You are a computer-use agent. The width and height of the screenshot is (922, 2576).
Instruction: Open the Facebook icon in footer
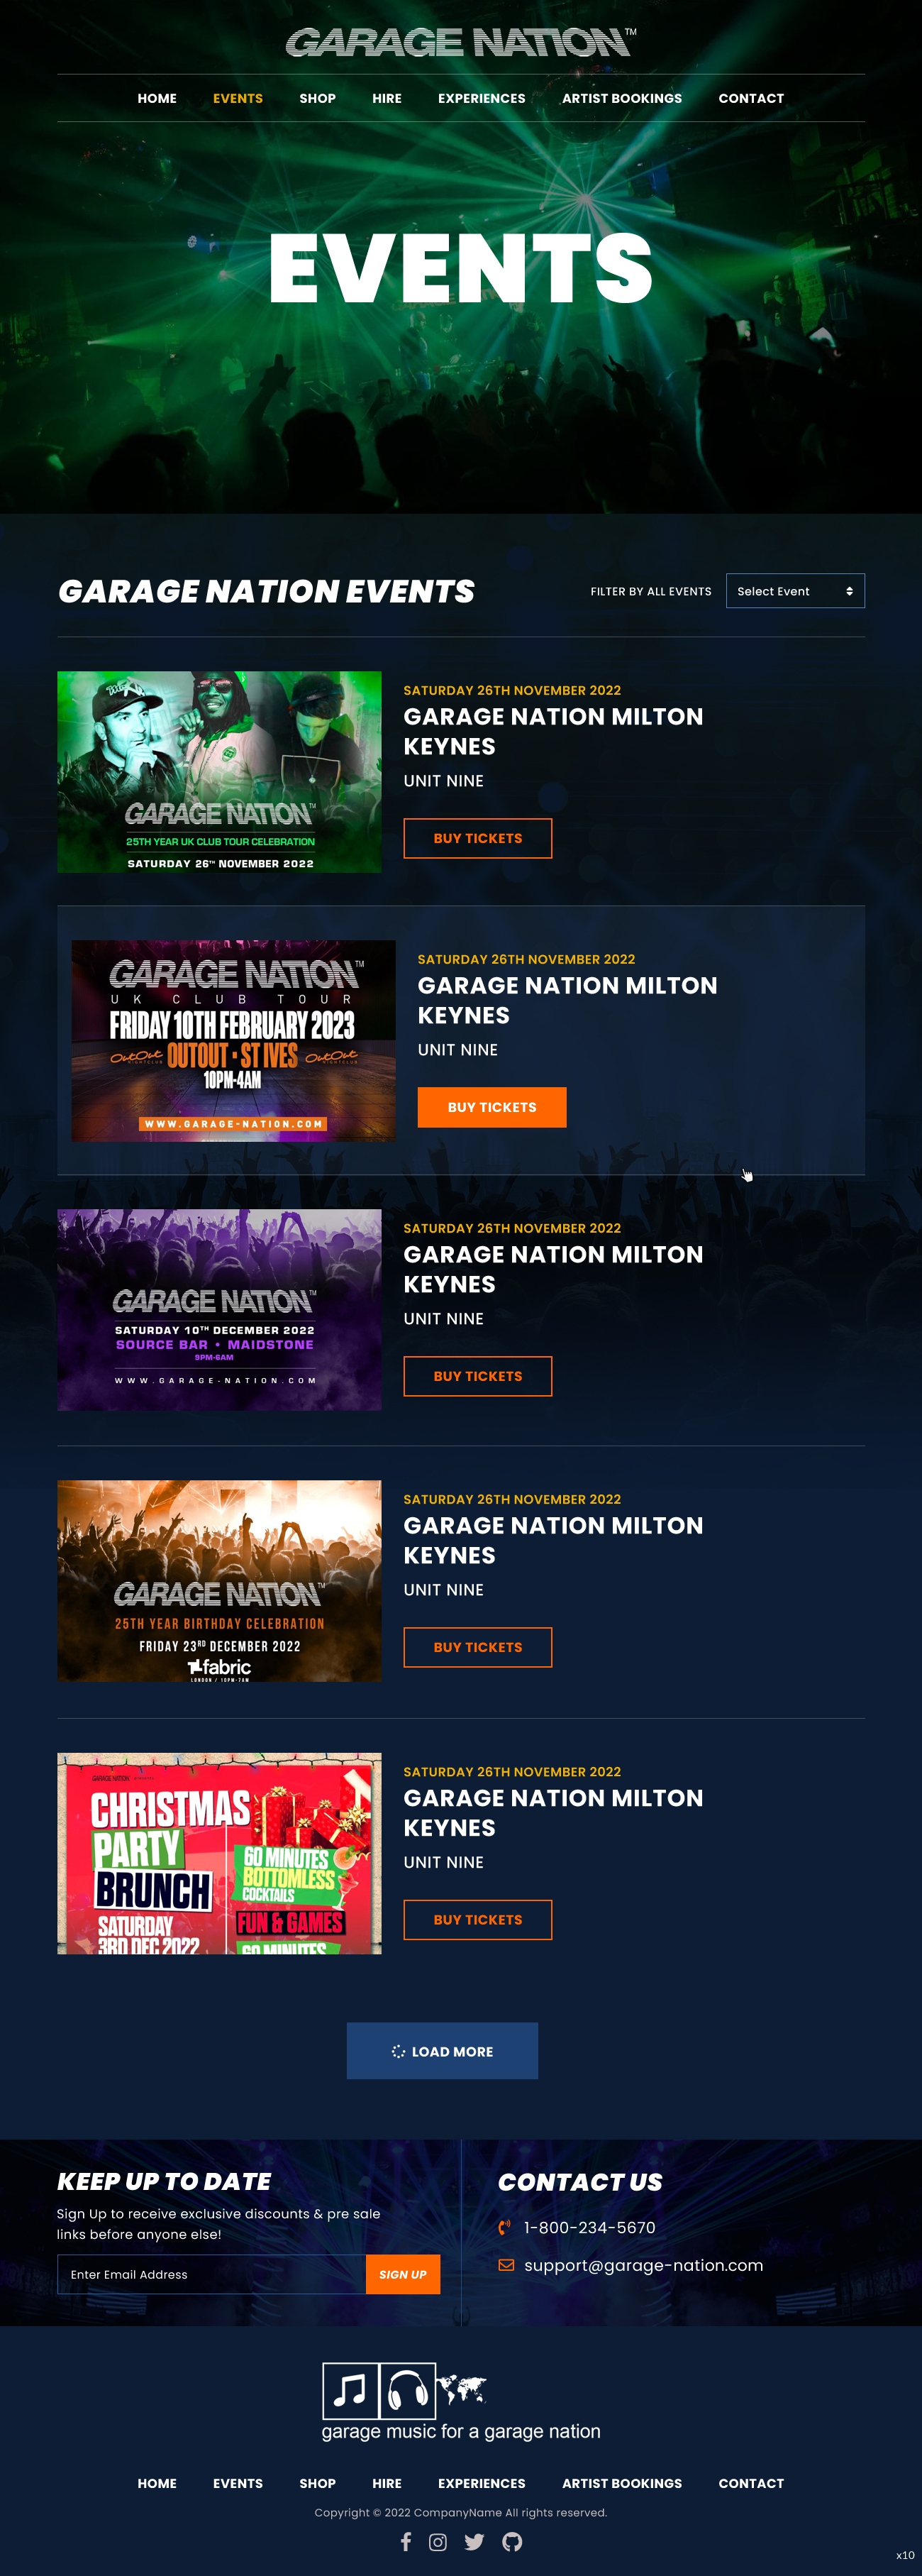[x=406, y=2541]
